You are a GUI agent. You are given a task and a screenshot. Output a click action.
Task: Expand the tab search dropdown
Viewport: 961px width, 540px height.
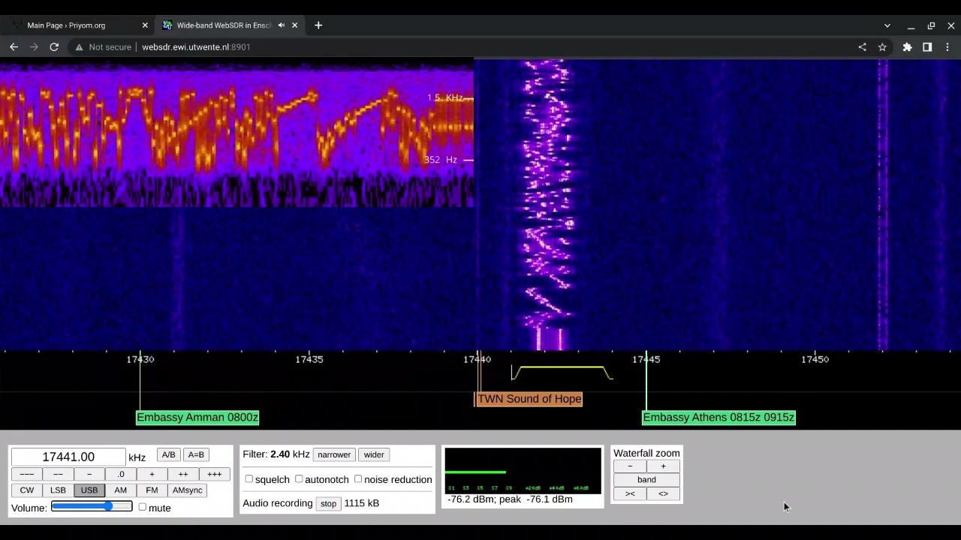[x=887, y=25]
